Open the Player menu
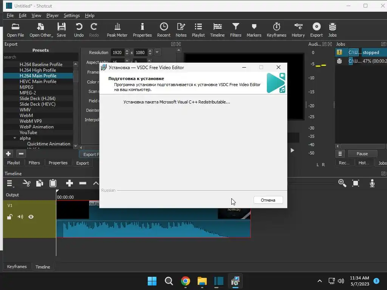387x290 pixels. pos(52,15)
